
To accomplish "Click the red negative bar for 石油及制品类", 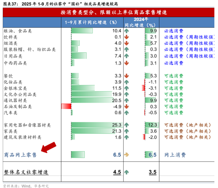I will pyautogui.click(x=66, y=106).
